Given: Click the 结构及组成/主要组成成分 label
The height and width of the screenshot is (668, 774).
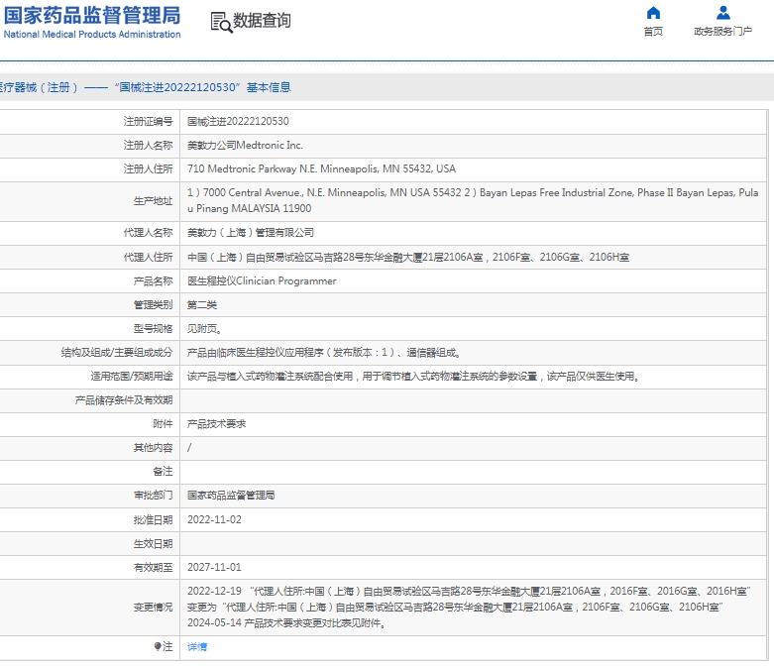Looking at the screenshot, I should (x=117, y=353).
